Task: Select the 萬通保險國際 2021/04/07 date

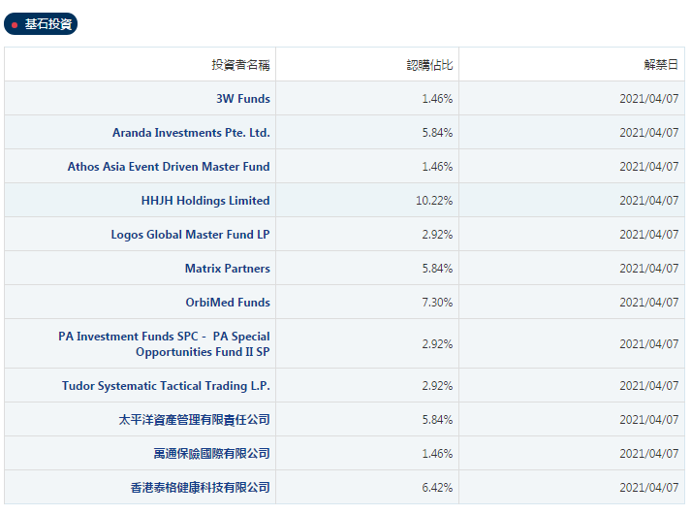Action: click(x=649, y=453)
